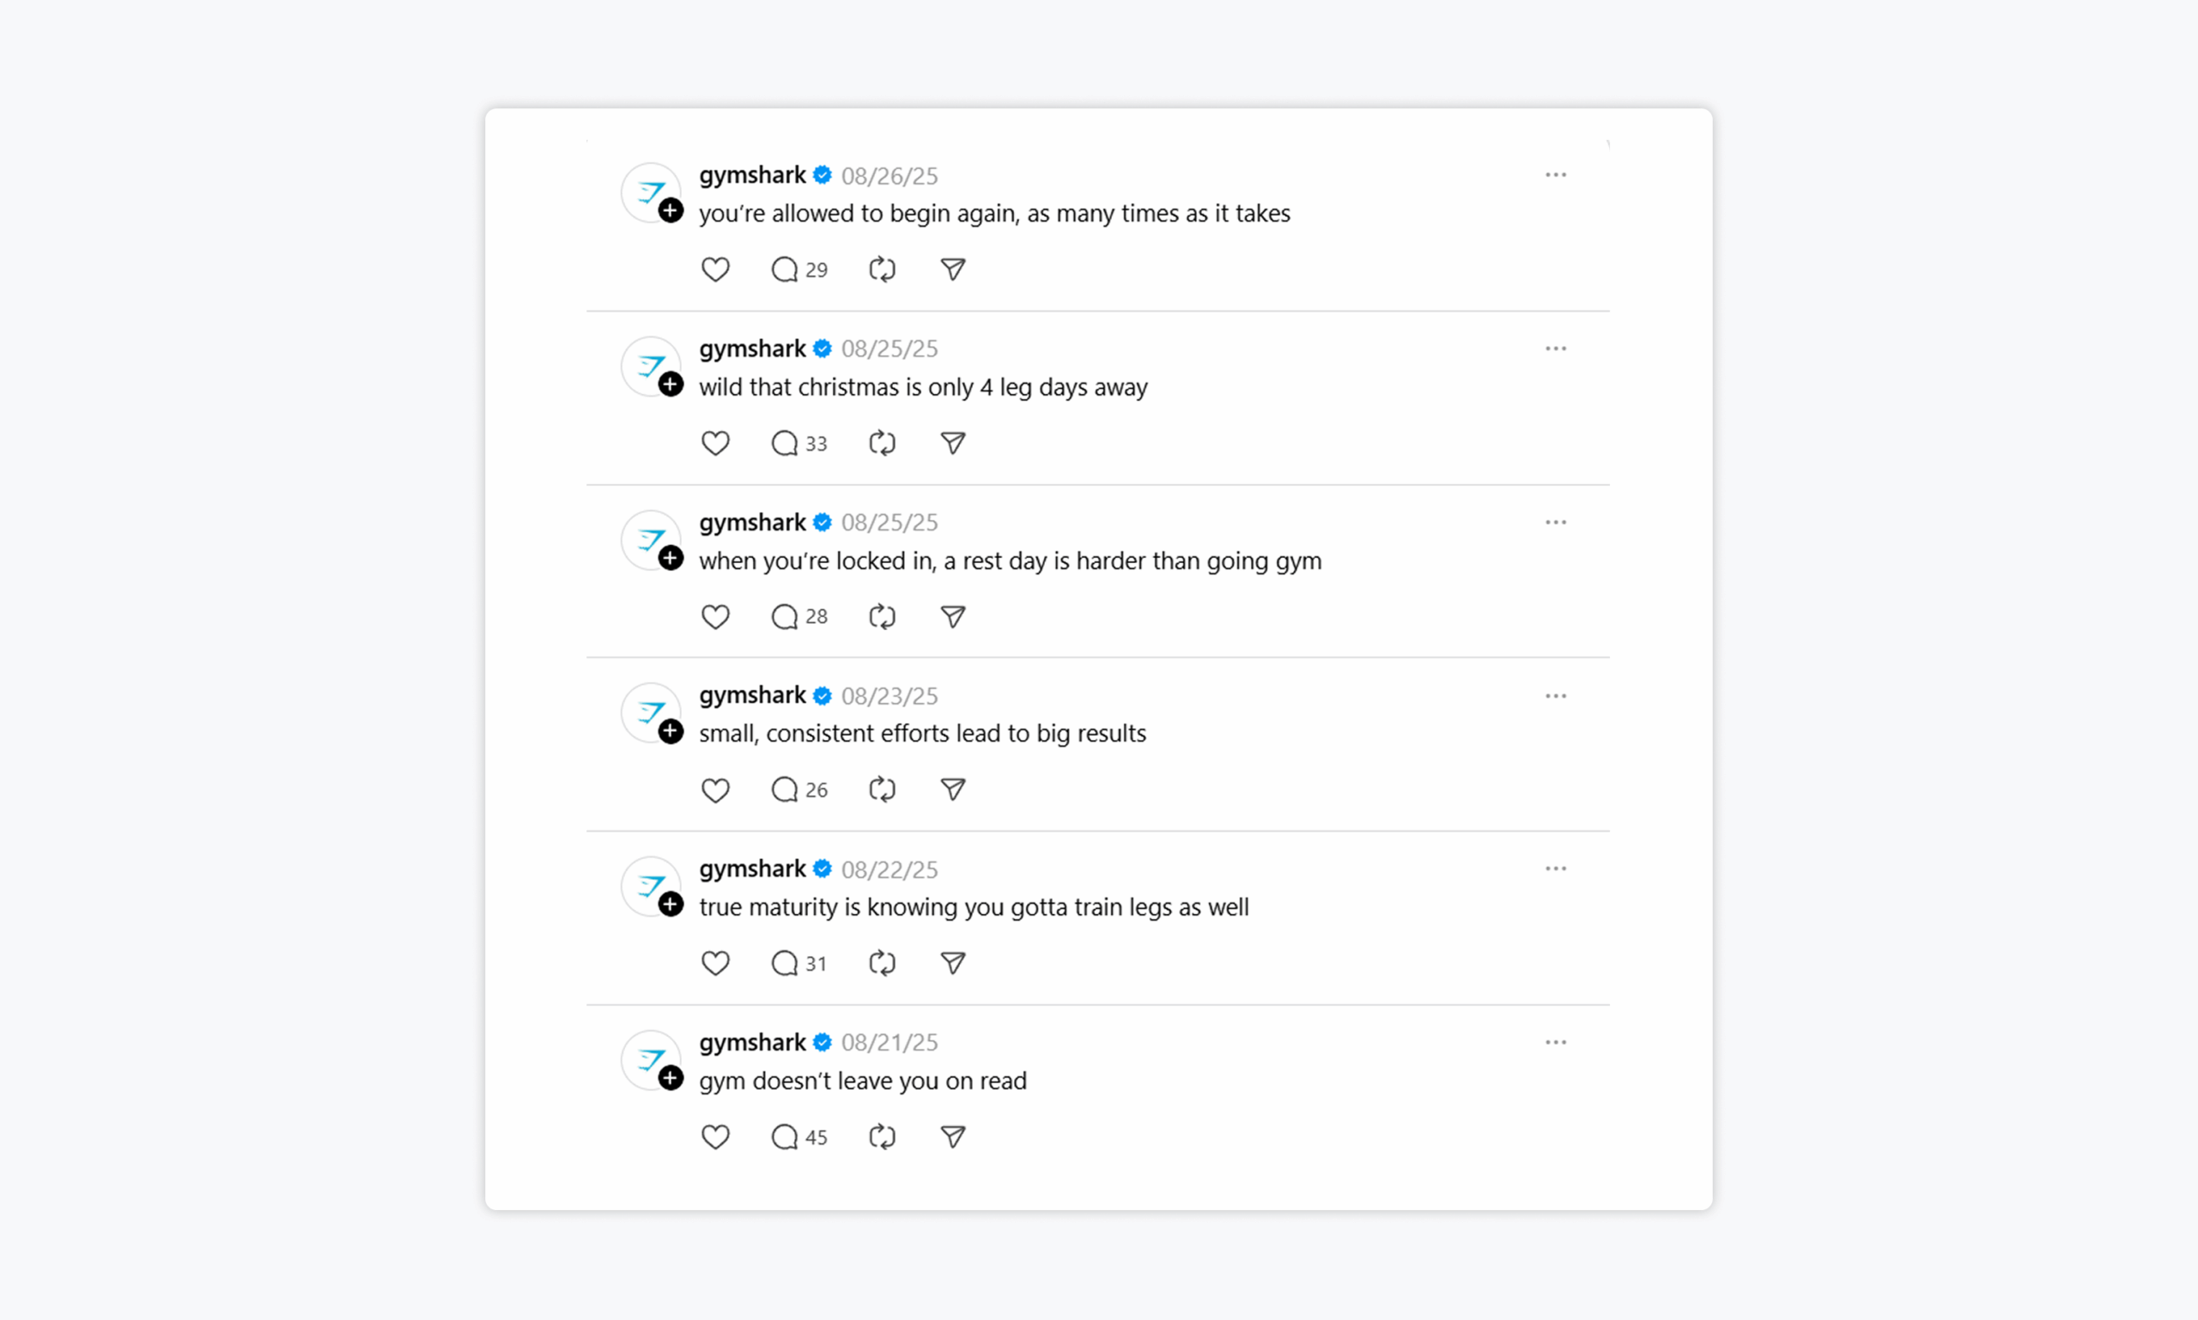Open the post 'small, consistent efforts lead to big results'
The width and height of the screenshot is (2198, 1320).
[x=922, y=734]
